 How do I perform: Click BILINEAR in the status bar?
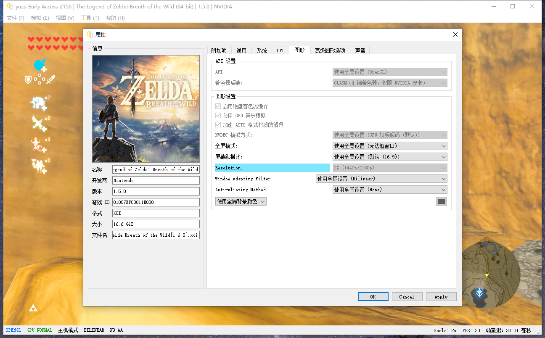point(94,330)
